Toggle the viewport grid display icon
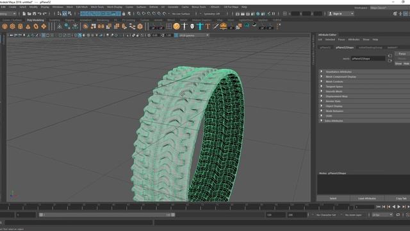Image resolution: width=410 pixels, height=231 pixels. point(44,35)
